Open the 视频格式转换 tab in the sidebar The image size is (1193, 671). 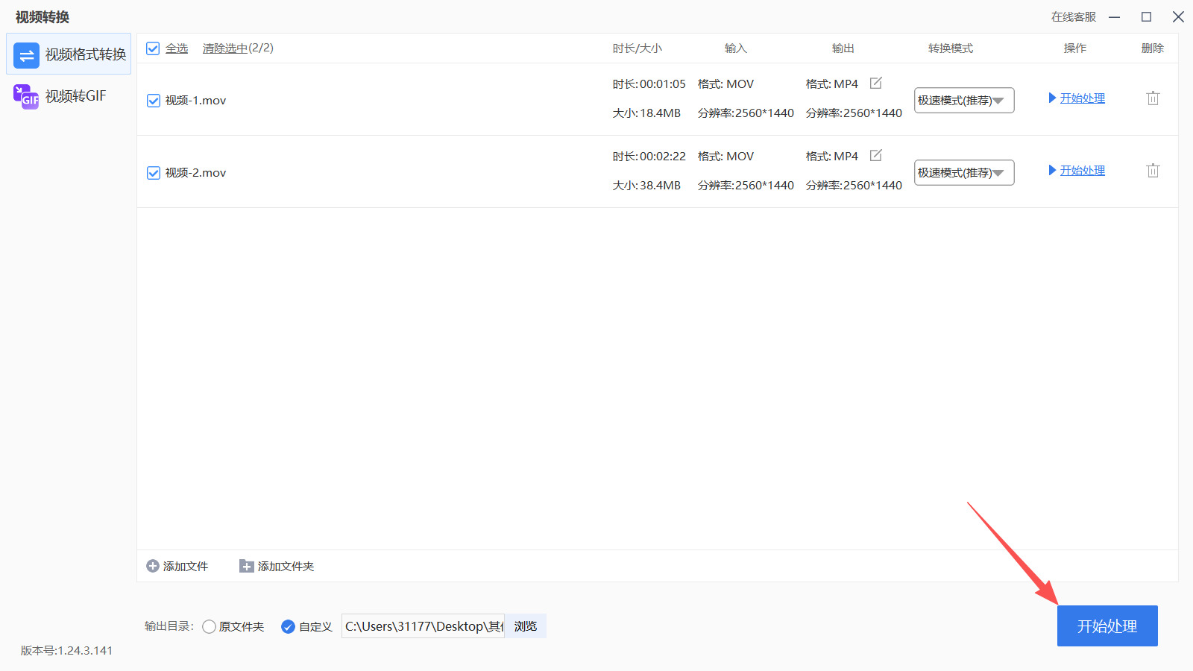[69, 54]
